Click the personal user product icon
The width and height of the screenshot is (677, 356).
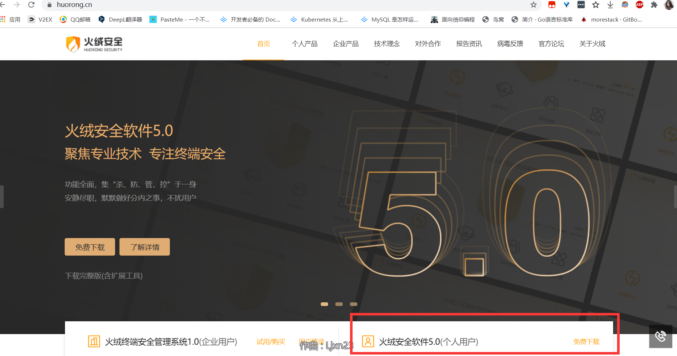point(368,341)
